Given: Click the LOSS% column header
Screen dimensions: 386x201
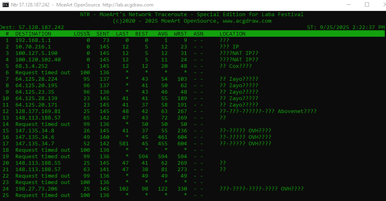Looking at the screenshot, I should click(82, 33).
